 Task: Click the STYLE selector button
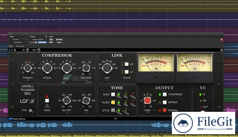(x=113, y=110)
